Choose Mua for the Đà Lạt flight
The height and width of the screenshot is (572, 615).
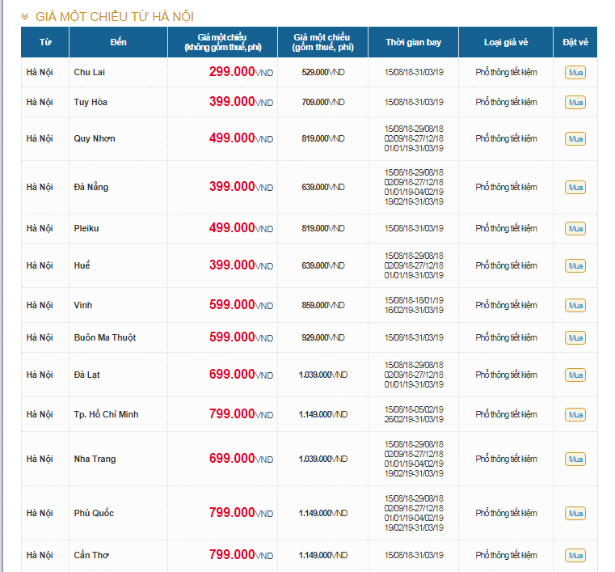(x=575, y=375)
